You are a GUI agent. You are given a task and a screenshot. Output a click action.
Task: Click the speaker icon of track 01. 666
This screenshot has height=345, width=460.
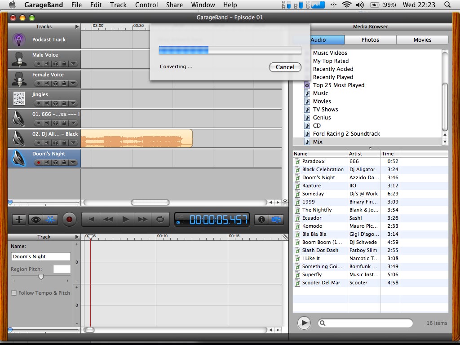point(19,119)
